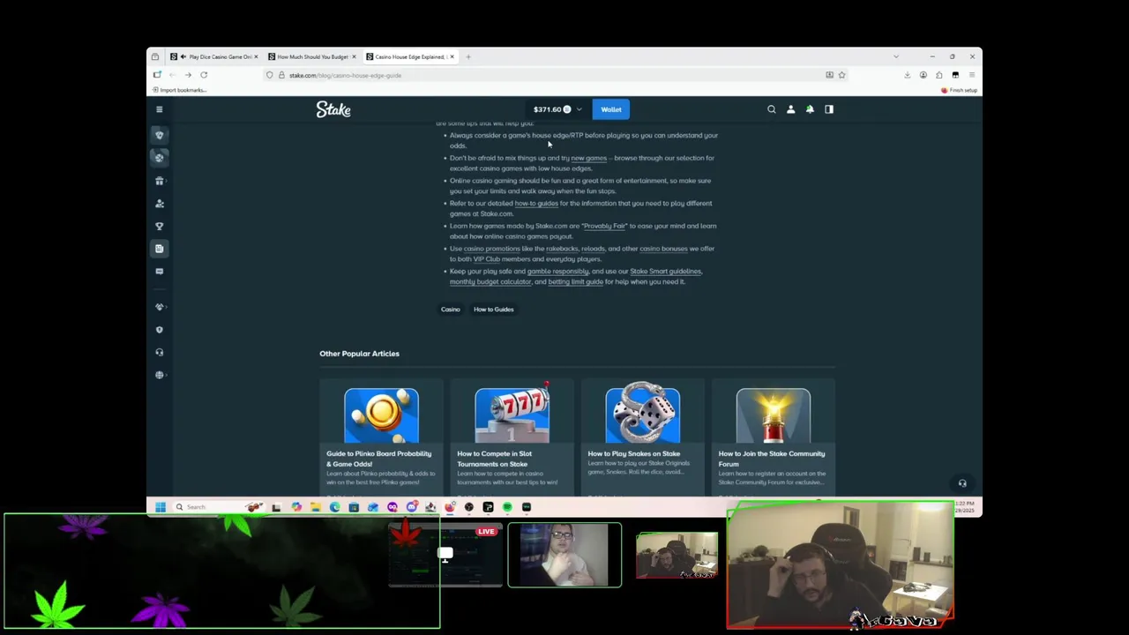Viewport: 1129px width, 635px height.
Task: Open Forum chat icon in sidebar
Action: 160,271
